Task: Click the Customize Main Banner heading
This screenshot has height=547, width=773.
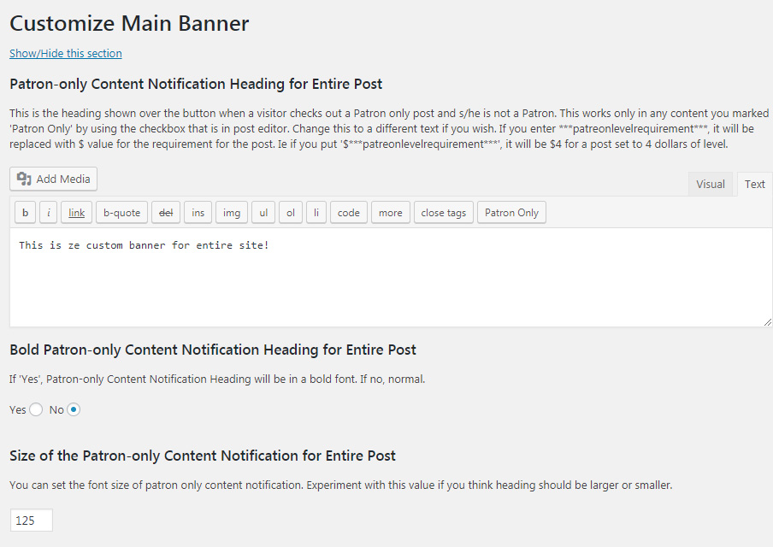Action: point(129,23)
